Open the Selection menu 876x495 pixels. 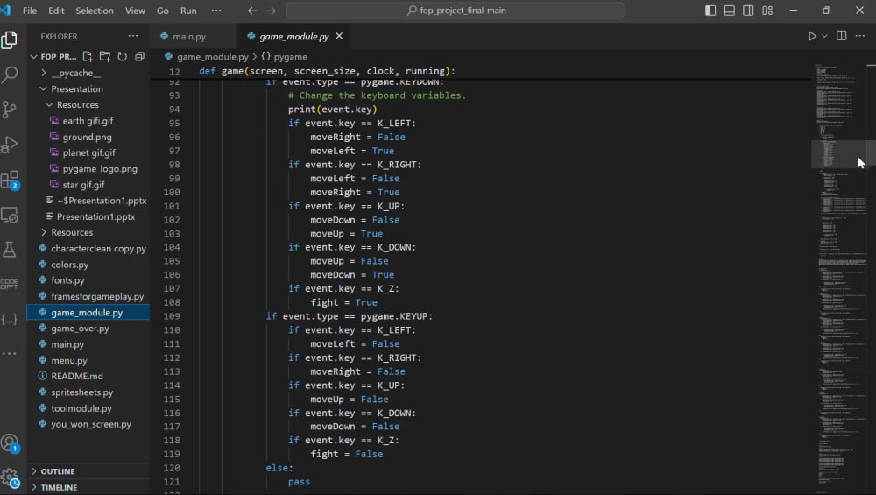pyautogui.click(x=95, y=11)
